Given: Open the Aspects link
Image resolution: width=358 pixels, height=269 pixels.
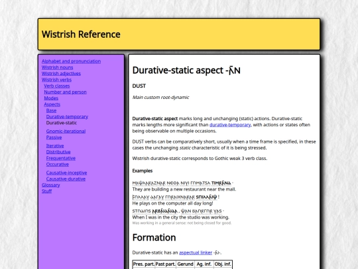Looking at the screenshot, I should pos(52,104).
